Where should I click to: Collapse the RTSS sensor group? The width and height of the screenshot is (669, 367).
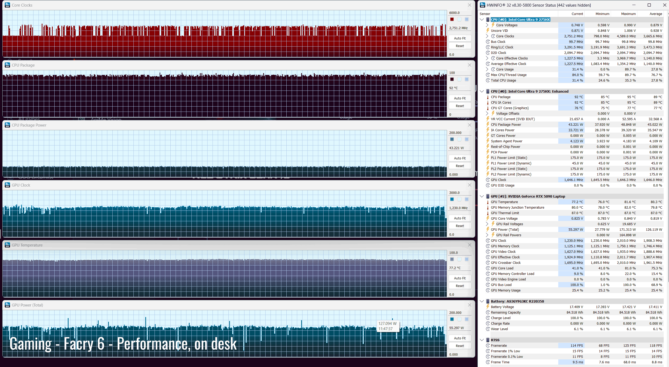[x=482, y=340]
